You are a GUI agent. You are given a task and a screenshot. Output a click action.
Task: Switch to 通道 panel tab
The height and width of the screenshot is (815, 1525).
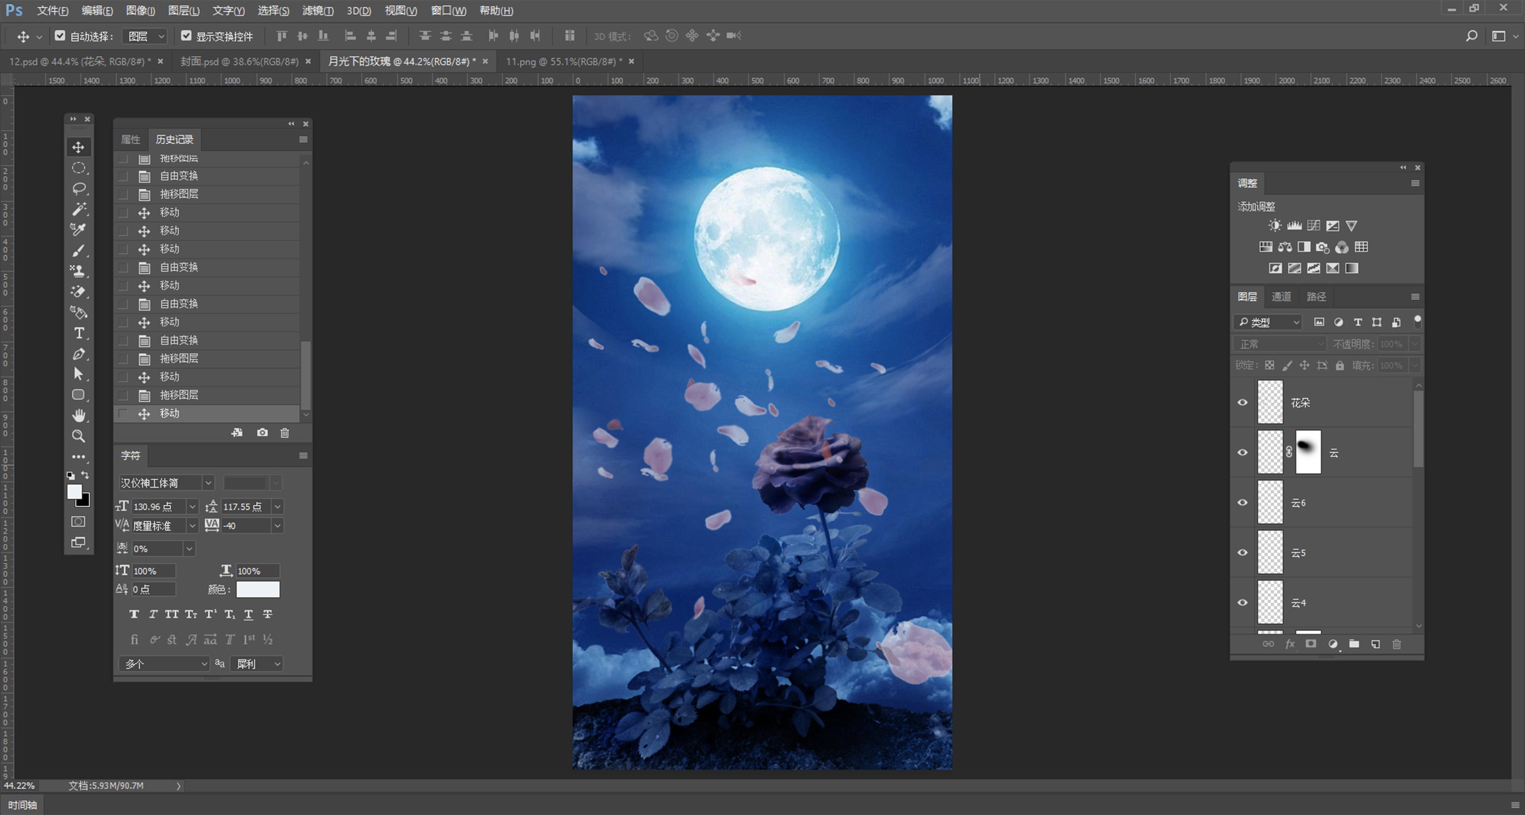coord(1281,297)
